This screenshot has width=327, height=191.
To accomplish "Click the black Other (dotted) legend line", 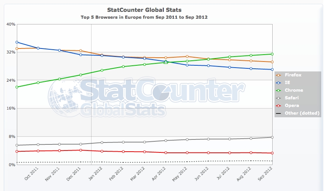I will tap(278, 113).
